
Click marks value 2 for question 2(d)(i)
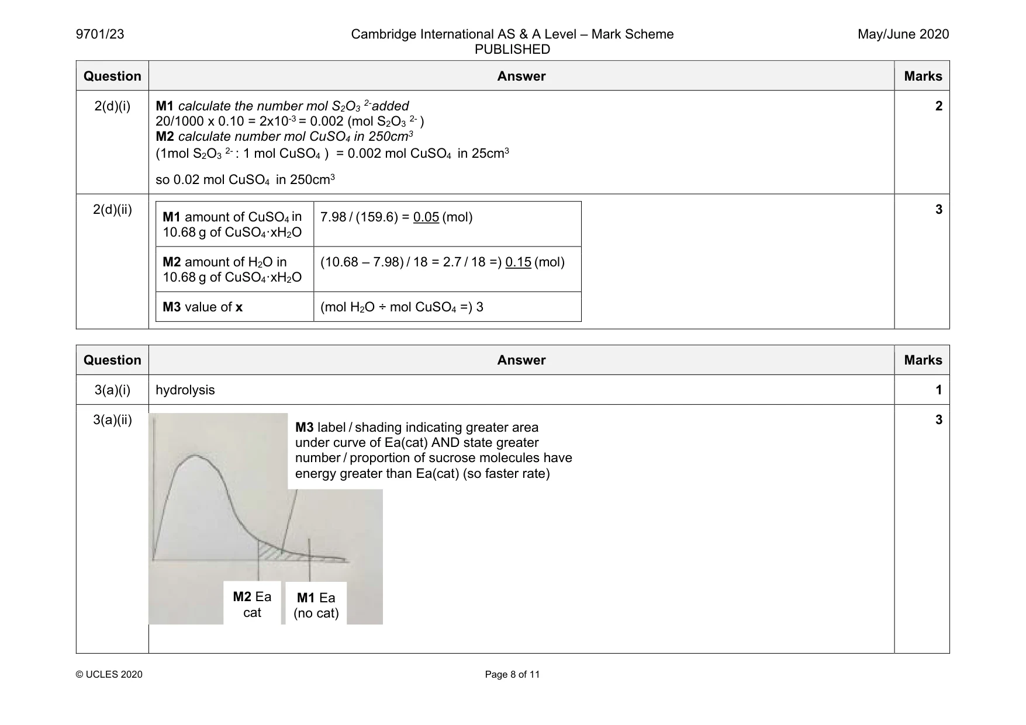click(938, 106)
